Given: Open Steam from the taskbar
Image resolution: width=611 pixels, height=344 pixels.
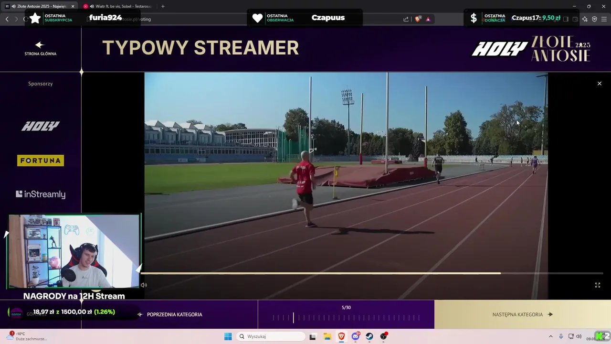Looking at the screenshot, I should 369,336.
